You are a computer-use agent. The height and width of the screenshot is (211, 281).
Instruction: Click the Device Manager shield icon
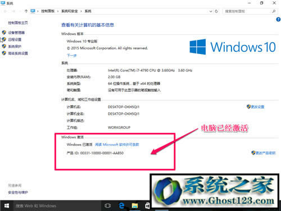pyautogui.click(x=4, y=33)
